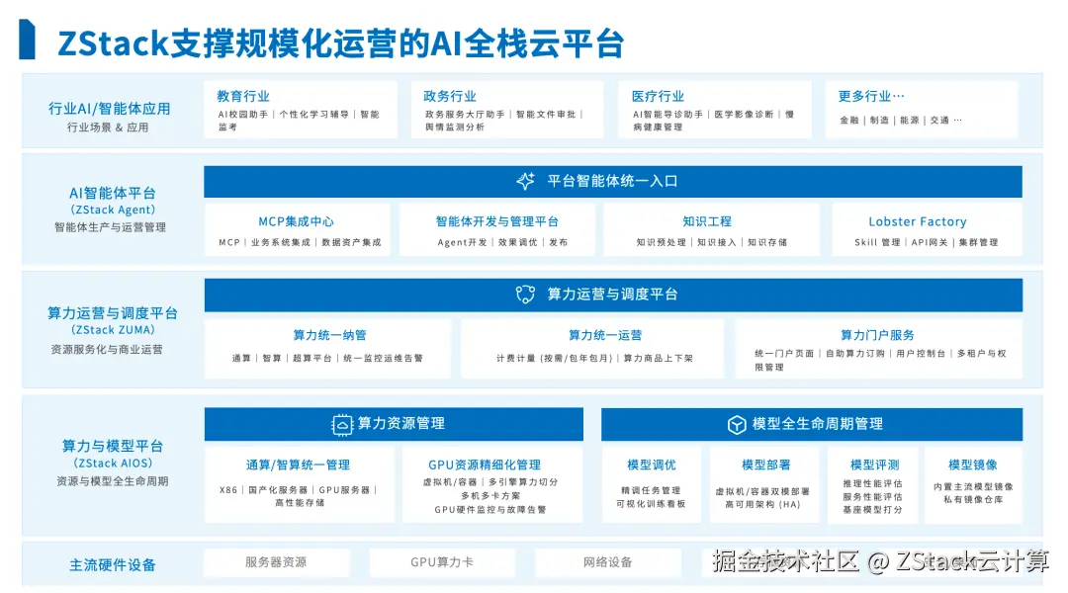Click the 模型部署 title
This screenshot has height=593, width=1068.
pyautogui.click(x=765, y=465)
